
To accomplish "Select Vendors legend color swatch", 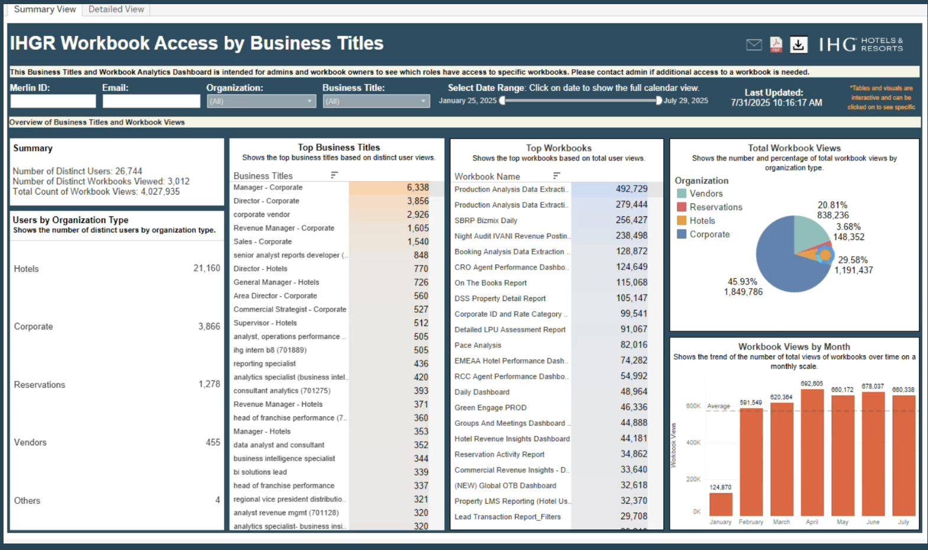I will (682, 193).
